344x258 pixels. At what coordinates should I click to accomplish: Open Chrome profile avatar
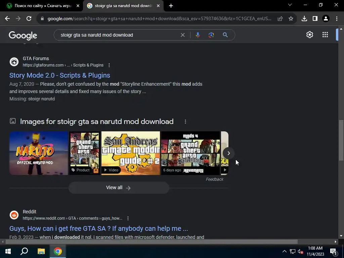[326, 19]
